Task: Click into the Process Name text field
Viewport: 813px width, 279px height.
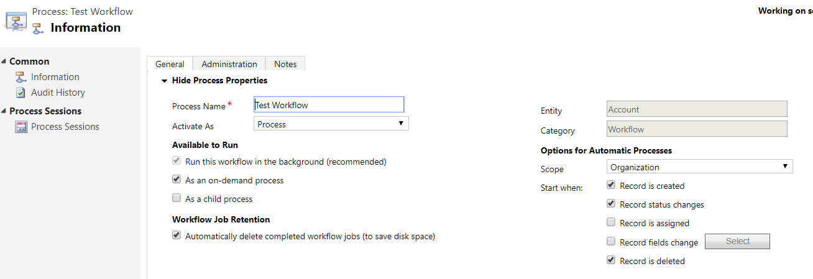Action: pos(329,105)
